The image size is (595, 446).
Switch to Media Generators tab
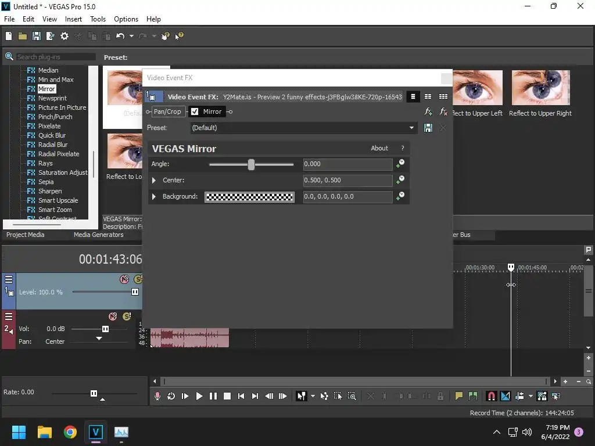click(x=99, y=235)
